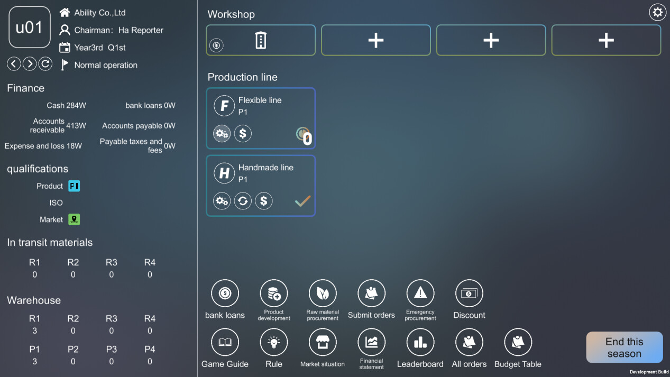Open Emergency procurement
This screenshot has height=377, width=670.
[x=420, y=293]
